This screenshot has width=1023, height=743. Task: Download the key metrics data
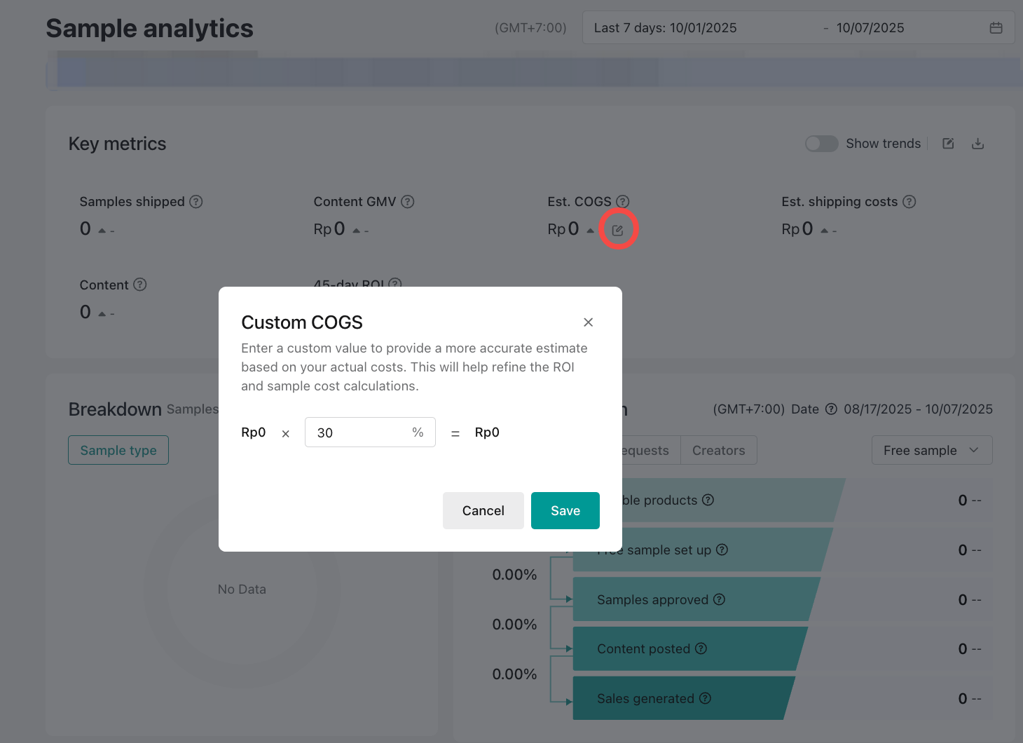pos(977,144)
